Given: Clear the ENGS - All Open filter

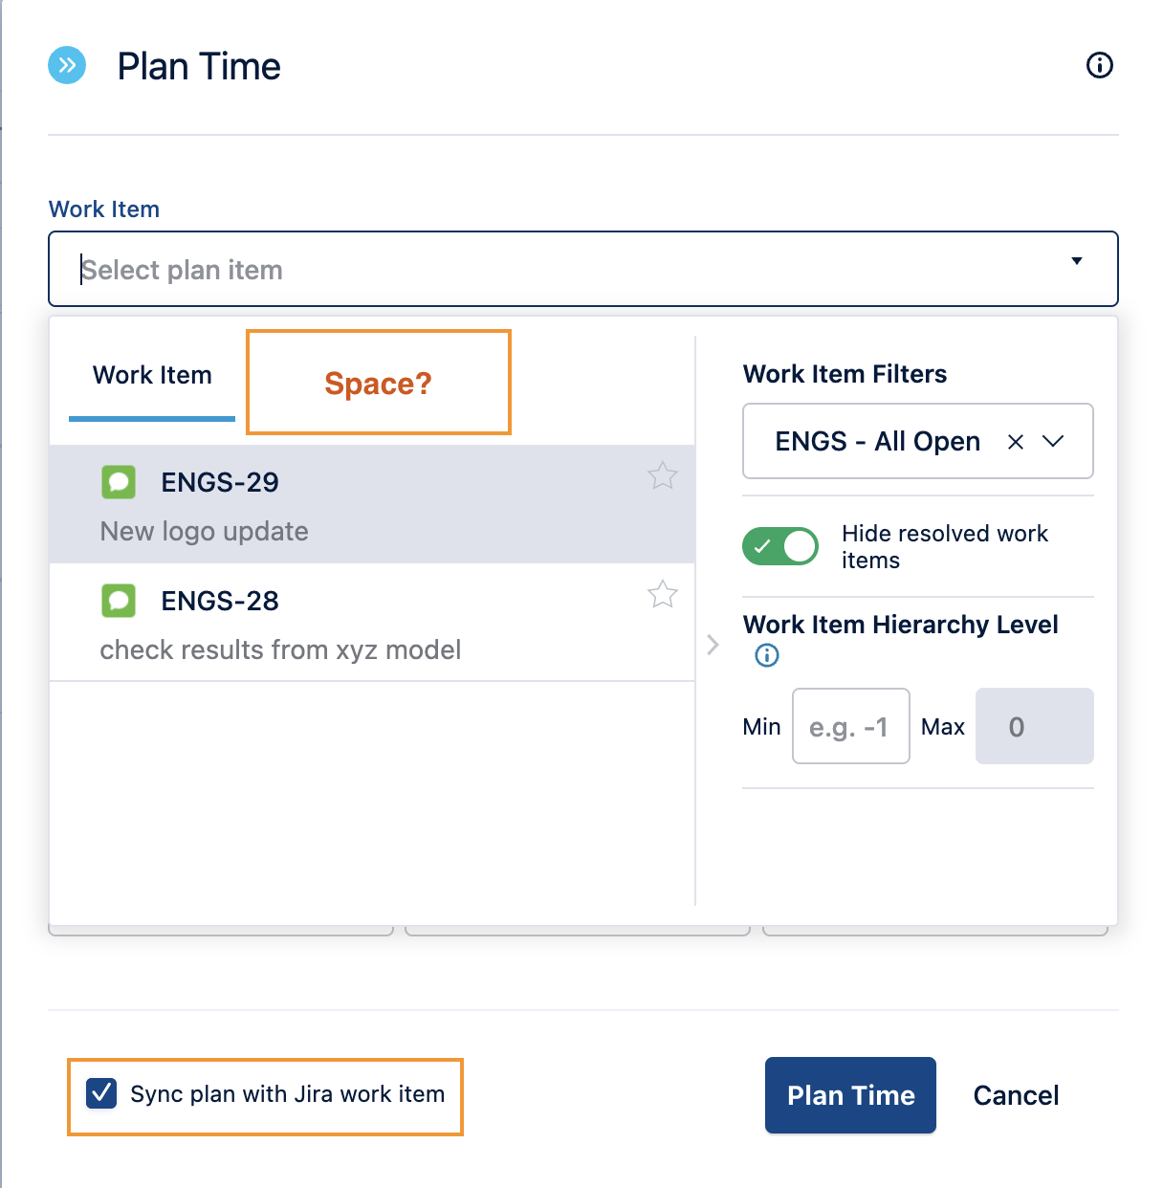Looking at the screenshot, I should click(1016, 441).
